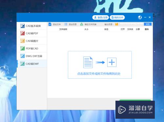Click the person icon in login button
Viewport: 164px width, 122px height.
(95, 17)
